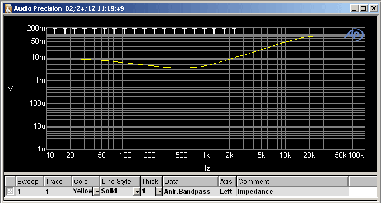Image resolution: width=381 pixels, height=204 pixels.
Task: Minimize the Audio Precision window
Action: (x=355, y=8)
